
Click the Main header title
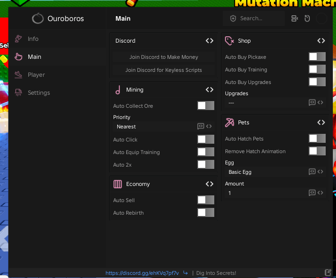click(123, 18)
